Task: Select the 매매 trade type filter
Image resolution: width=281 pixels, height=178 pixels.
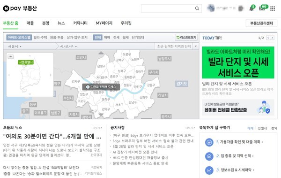Action: [107, 38]
